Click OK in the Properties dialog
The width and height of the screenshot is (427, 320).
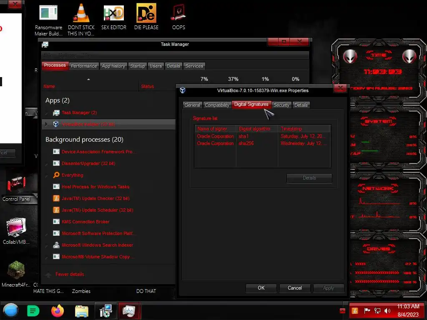(261, 288)
